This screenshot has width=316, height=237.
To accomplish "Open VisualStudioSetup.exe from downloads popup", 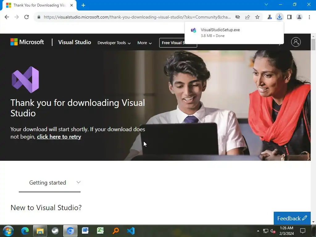I will pos(234,33).
